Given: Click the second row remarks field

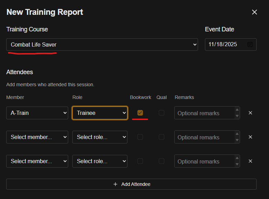Looking at the screenshot, I should [x=204, y=137].
